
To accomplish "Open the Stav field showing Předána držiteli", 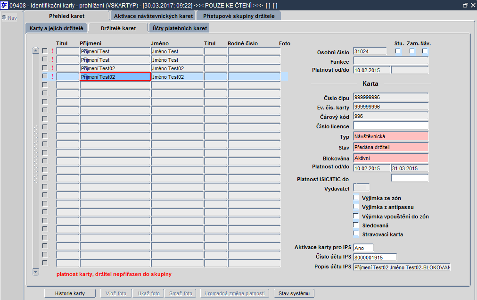I will click(x=391, y=147).
